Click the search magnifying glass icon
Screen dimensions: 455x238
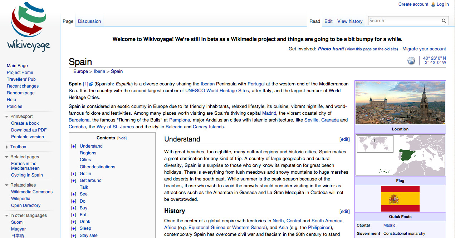(x=444, y=20)
